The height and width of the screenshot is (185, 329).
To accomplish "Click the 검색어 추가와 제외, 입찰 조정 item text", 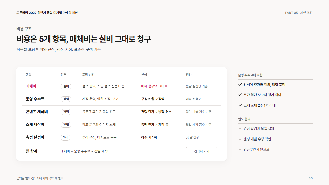I will (264, 85).
